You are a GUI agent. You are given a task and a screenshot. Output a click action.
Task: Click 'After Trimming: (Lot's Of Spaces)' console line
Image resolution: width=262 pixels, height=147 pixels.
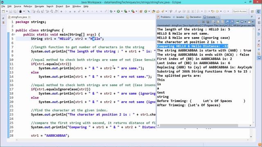[x=189, y=105]
